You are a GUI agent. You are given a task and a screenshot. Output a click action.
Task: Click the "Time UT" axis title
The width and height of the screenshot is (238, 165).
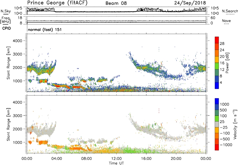pyautogui.click(x=116, y=163)
